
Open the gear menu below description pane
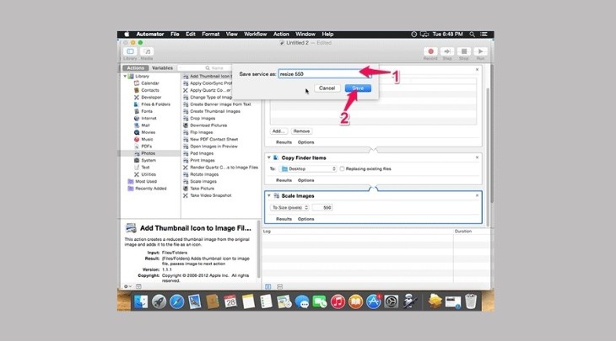click(127, 286)
